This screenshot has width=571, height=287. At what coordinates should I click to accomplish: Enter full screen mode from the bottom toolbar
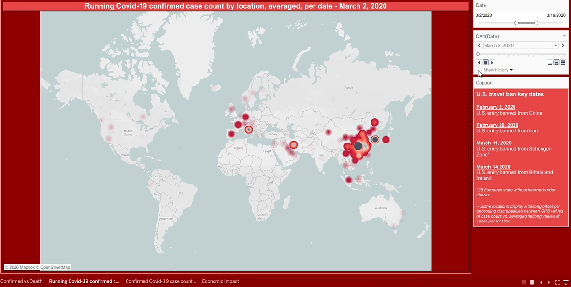pyautogui.click(x=557, y=282)
